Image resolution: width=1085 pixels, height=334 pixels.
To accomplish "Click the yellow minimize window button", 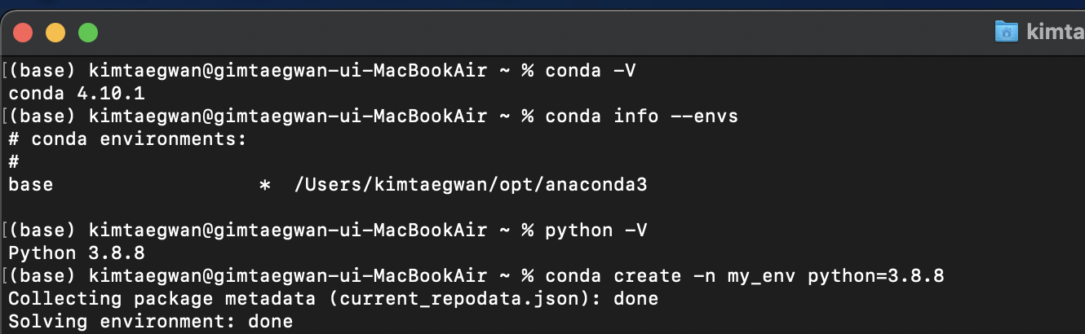I will pos(55,33).
